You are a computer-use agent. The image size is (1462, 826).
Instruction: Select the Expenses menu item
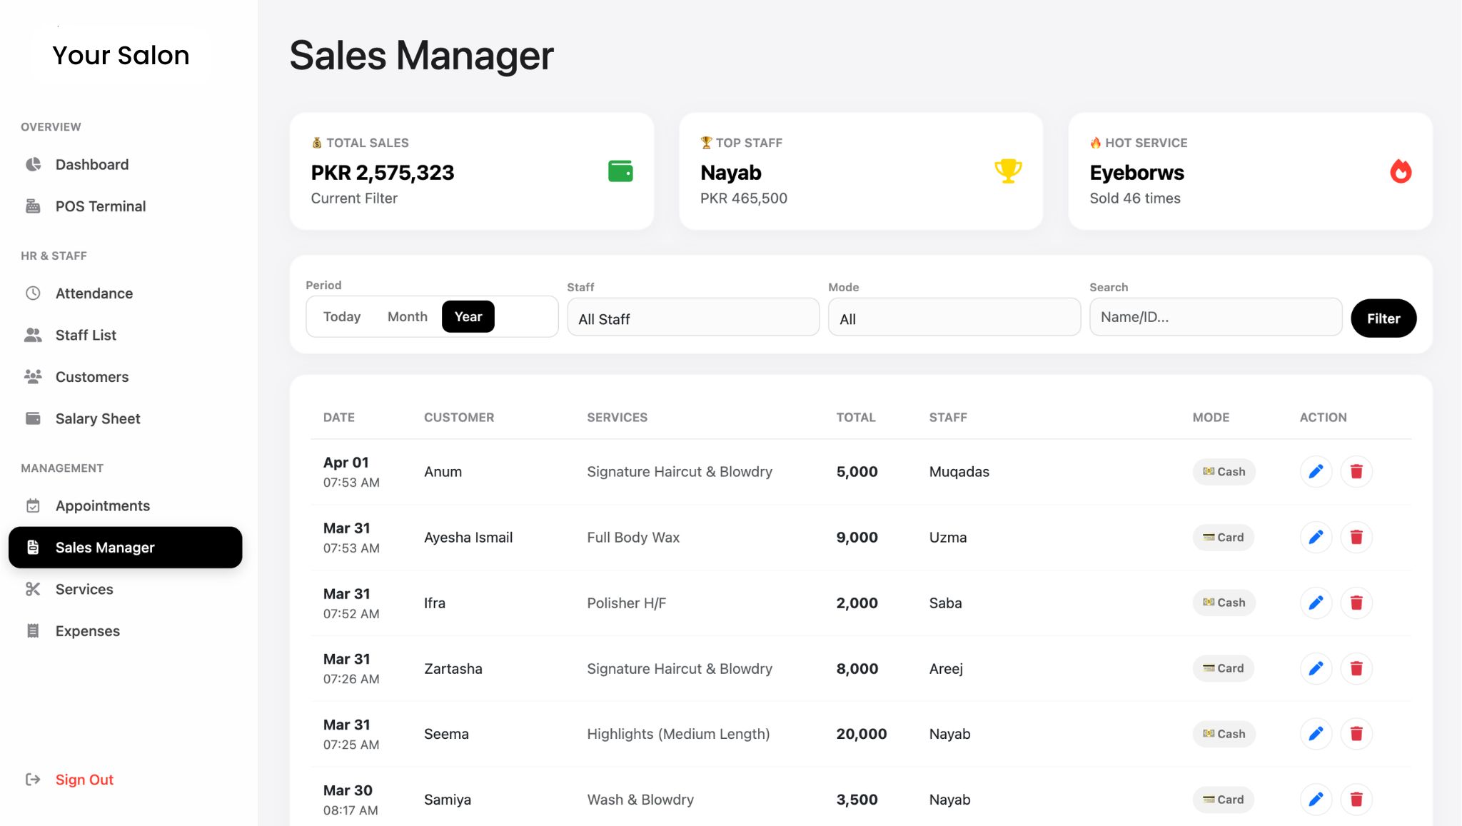(87, 630)
